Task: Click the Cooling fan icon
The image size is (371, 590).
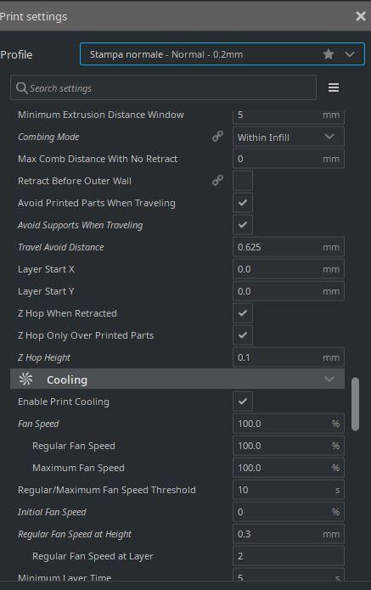Action: coord(26,379)
